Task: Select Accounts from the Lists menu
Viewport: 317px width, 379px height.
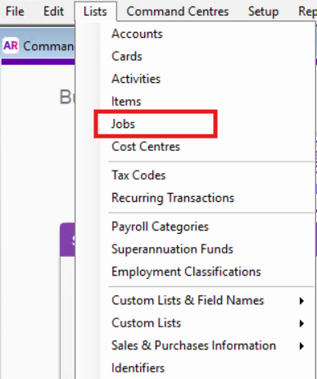Action: click(137, 34)
